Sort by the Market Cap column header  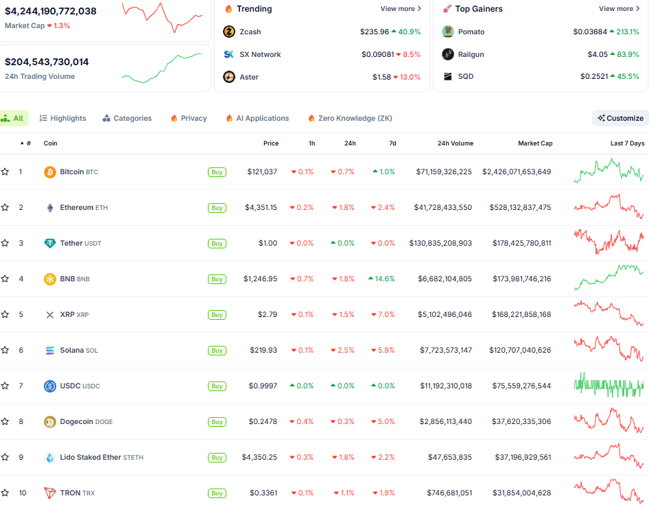click(x=534, y=143)
